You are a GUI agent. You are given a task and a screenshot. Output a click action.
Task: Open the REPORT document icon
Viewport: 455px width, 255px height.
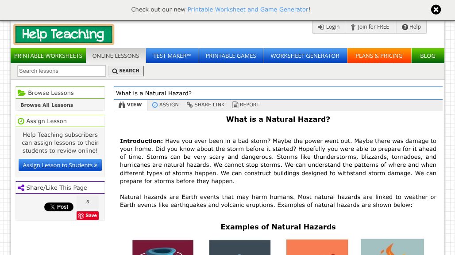[x=235, y=105]
